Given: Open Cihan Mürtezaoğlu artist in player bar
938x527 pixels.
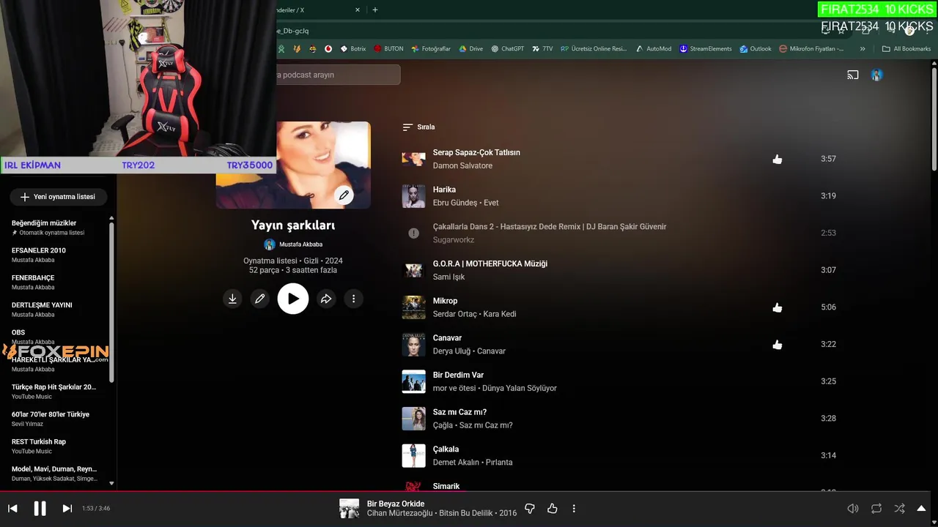Looking at the screenshot, I should pyautogui.click(x=400, y=513).
